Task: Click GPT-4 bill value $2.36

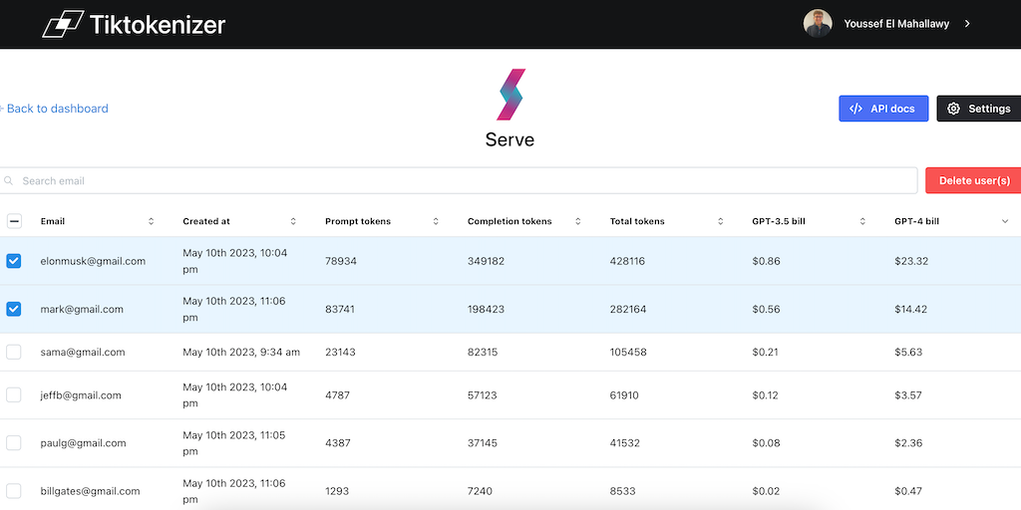Action: point(908,443)
